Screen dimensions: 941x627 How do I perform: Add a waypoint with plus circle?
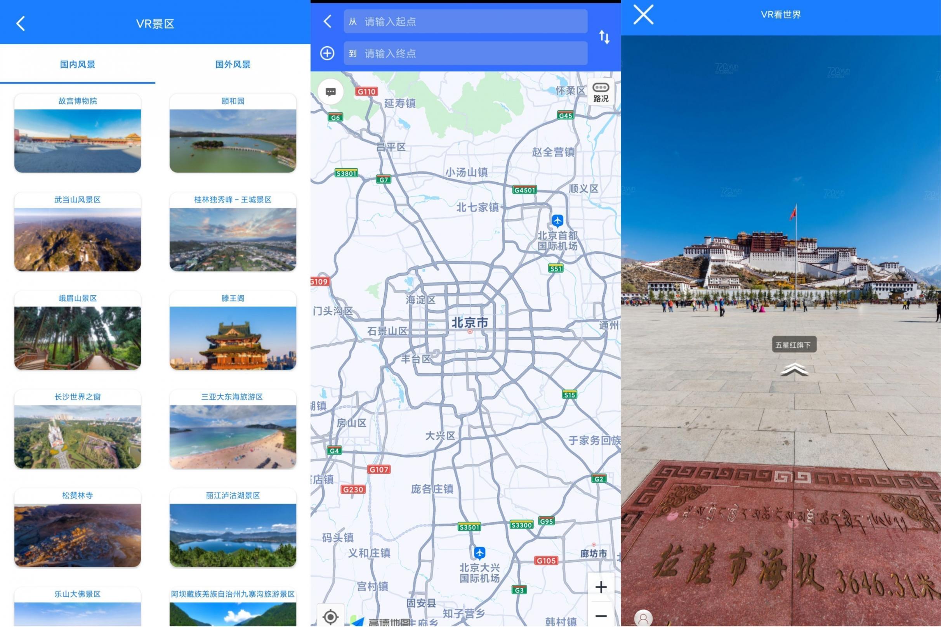point(327,53)
